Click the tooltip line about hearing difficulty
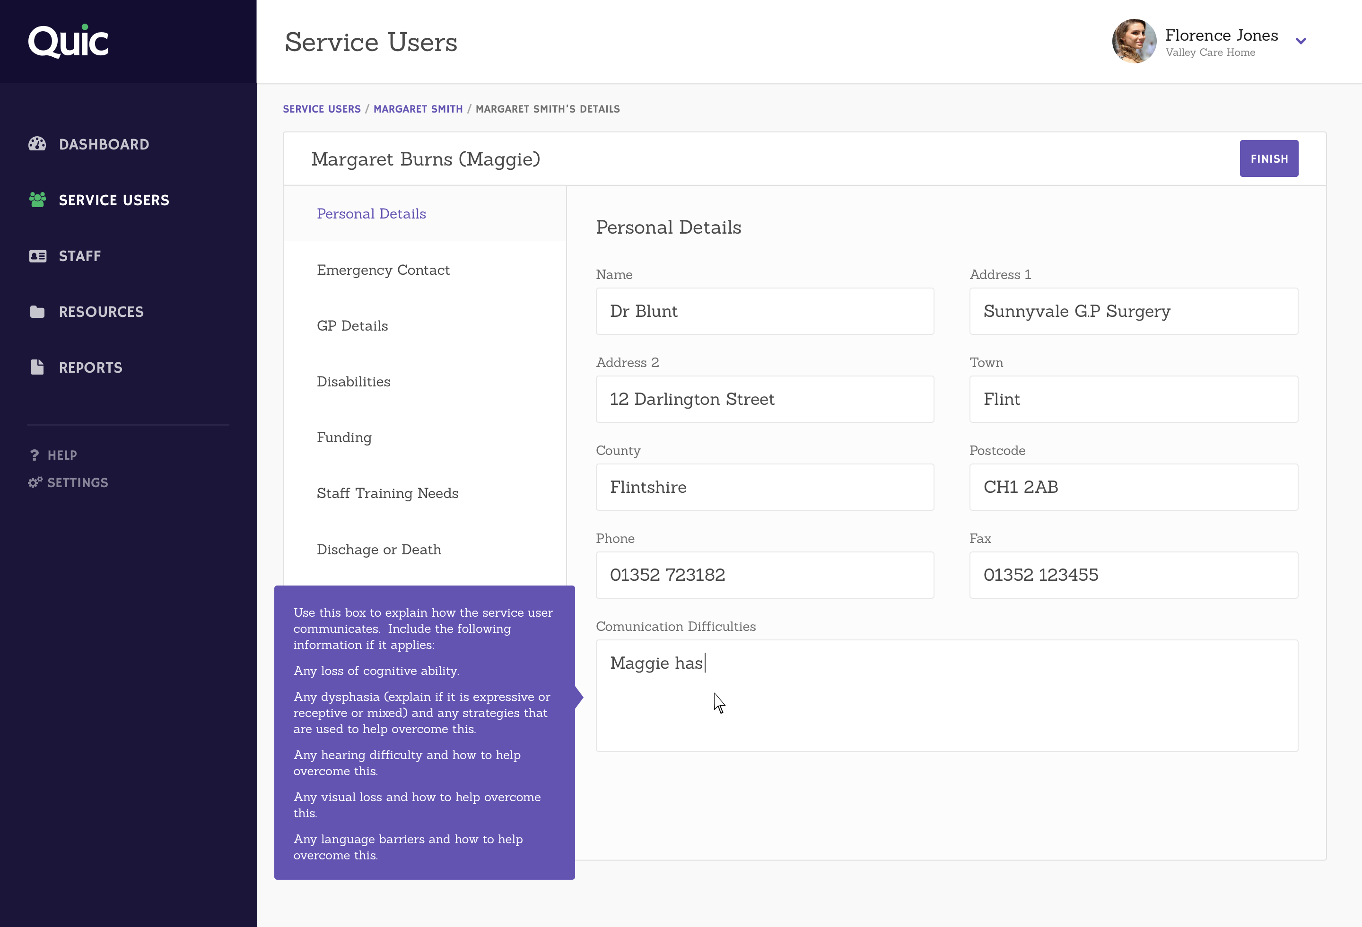The height and width of the screenshot is (927, 1362). click(407, 763)
